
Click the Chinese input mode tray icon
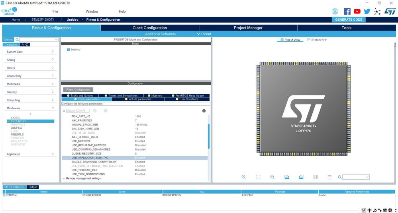(369, 210)
